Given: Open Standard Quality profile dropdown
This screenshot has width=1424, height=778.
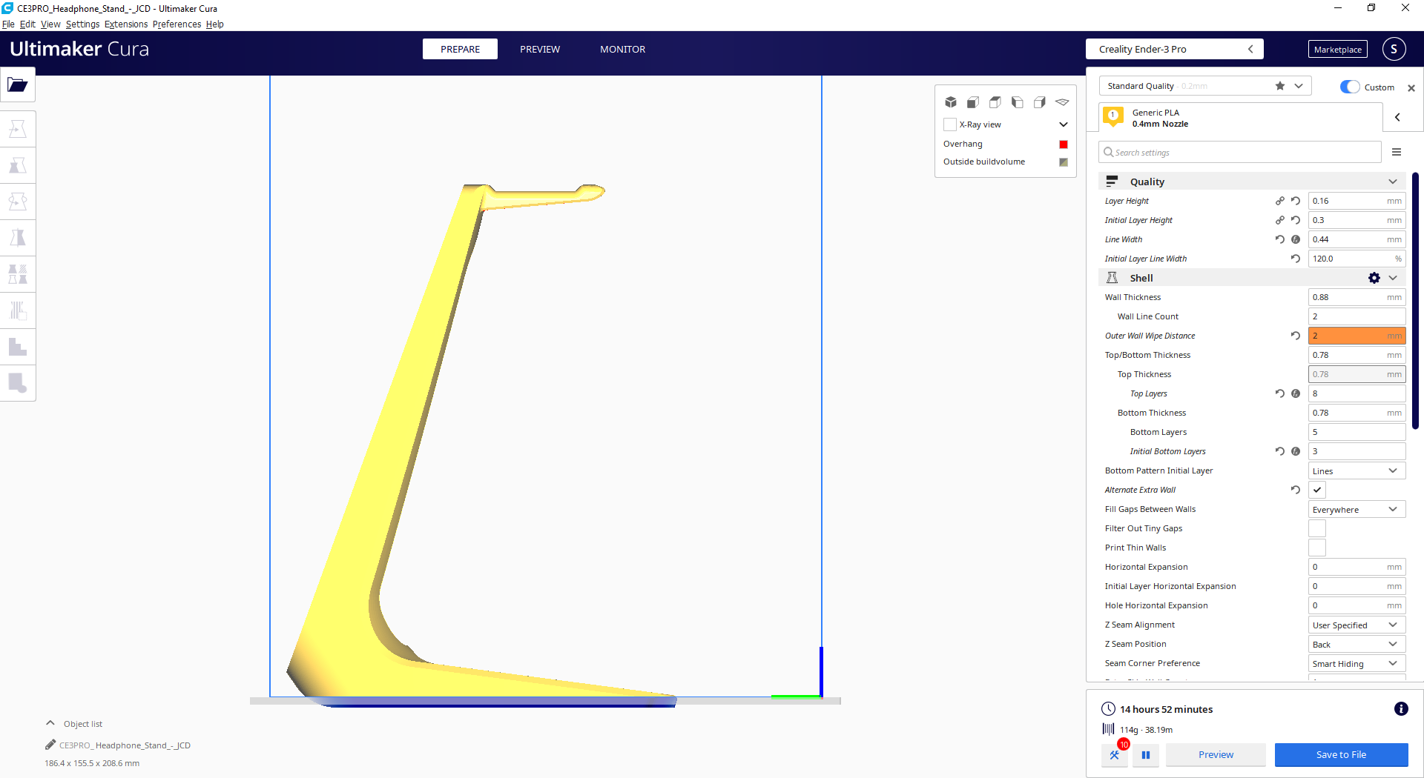Looking at the screenshot, I should pos(1205,86).
